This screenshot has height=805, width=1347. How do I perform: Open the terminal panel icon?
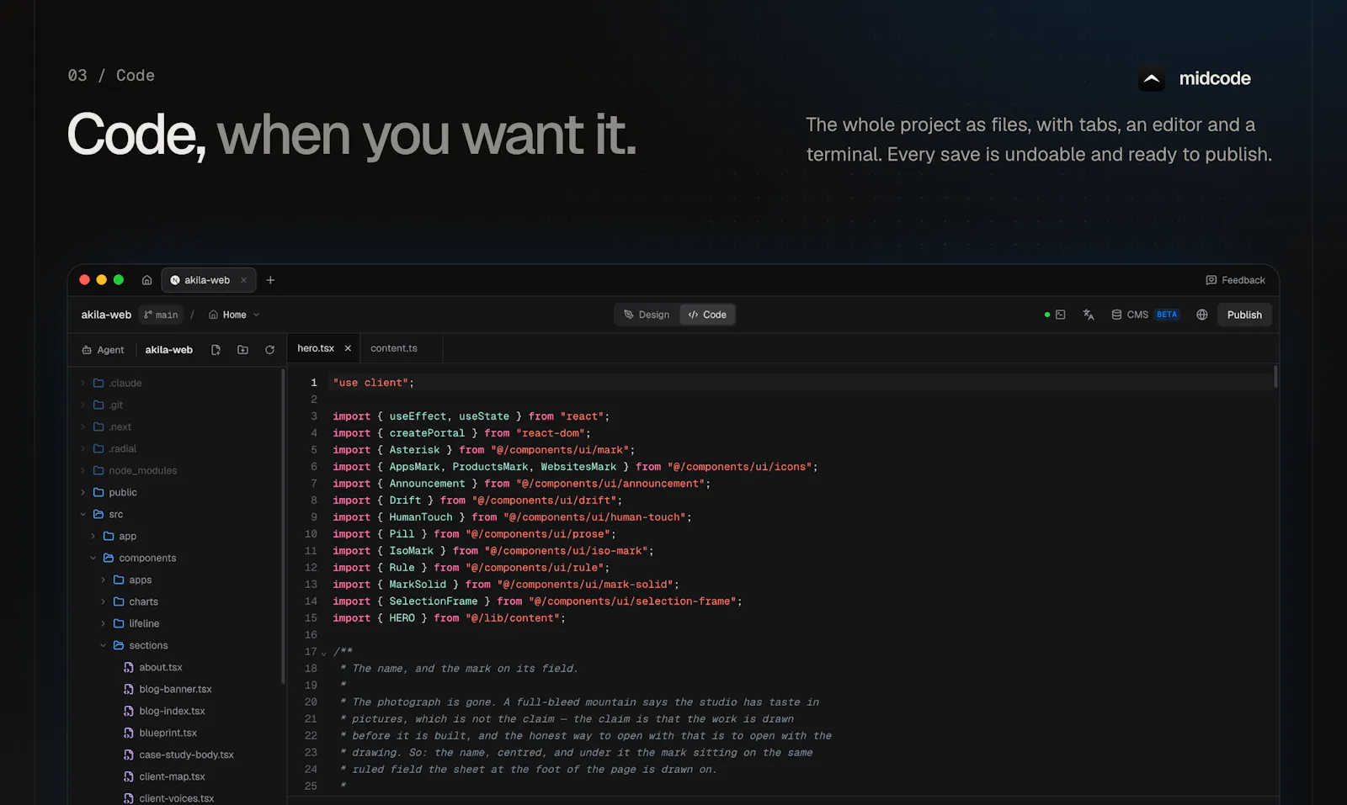(x=1061, y=315)
